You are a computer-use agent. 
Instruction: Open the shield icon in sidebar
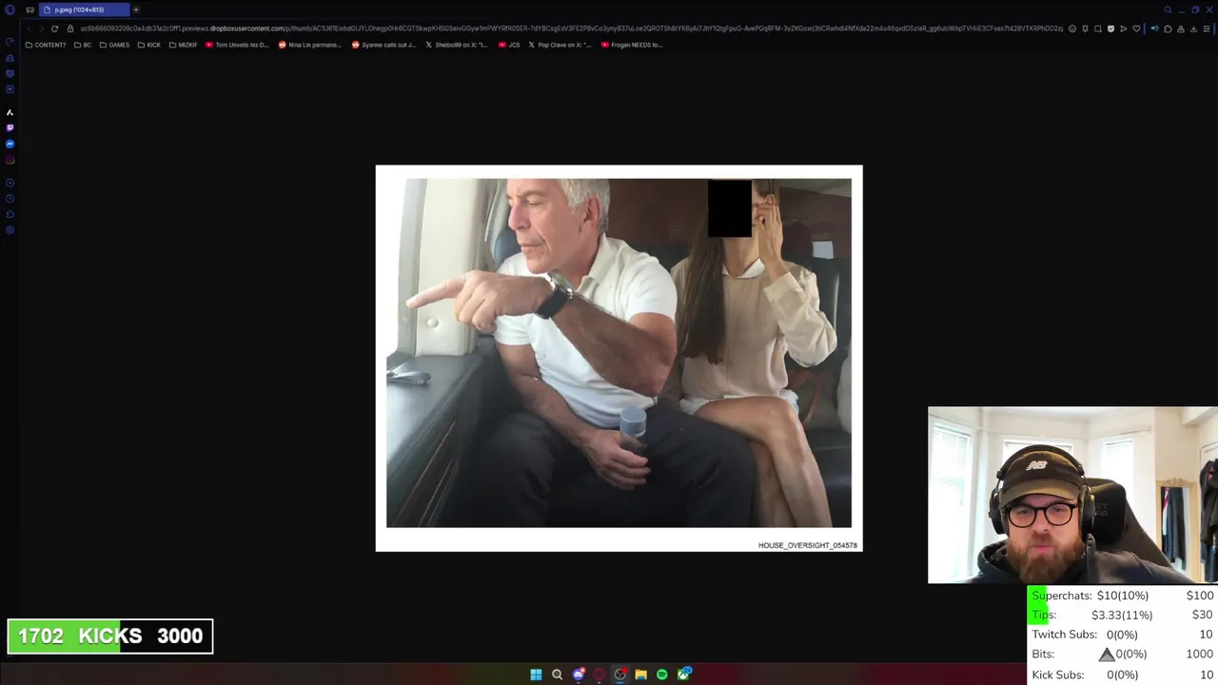tap(10, 73)
